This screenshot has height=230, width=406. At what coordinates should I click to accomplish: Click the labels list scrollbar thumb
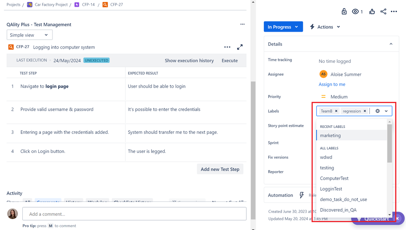[x=389, y=144]
